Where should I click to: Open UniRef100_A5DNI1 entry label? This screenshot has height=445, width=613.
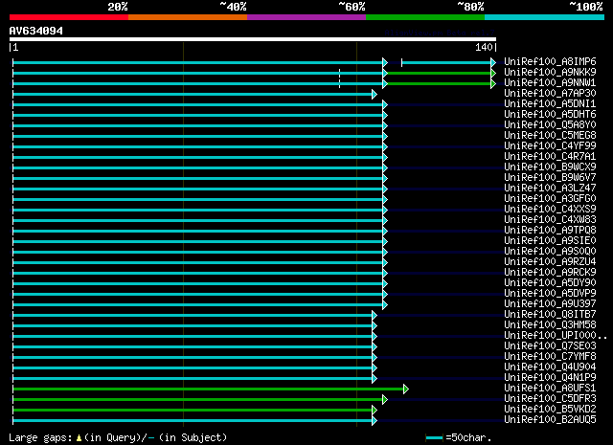[x=550, y=104]
